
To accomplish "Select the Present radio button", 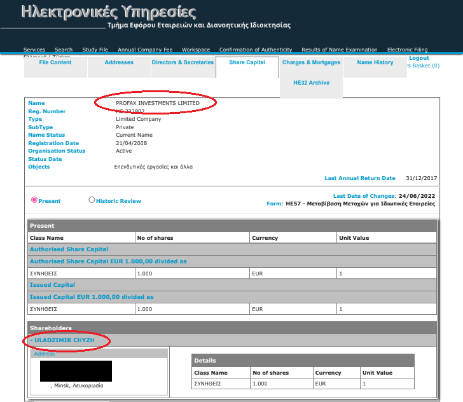I will (34, 200).
